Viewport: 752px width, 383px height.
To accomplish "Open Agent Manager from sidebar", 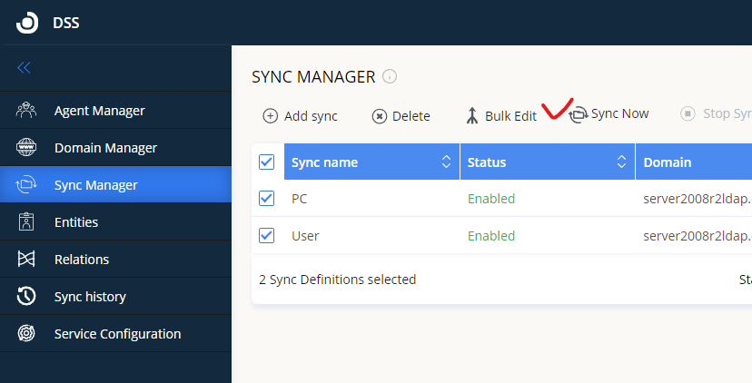I will point(99,111).
